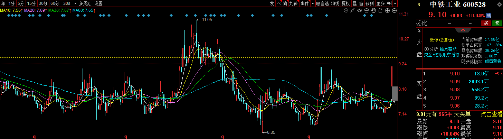The image size is (503, 139).
Task: Toggle the 复权 price adjustment option
Action: coord(345,3)
